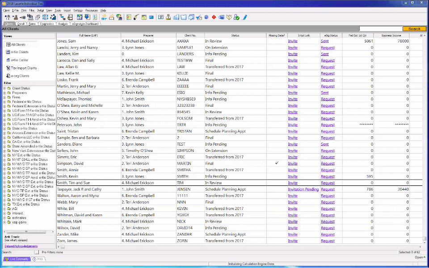Click the Client Status folder icon
This screenshot has width=429, height=268.
[x=9, y=88]
